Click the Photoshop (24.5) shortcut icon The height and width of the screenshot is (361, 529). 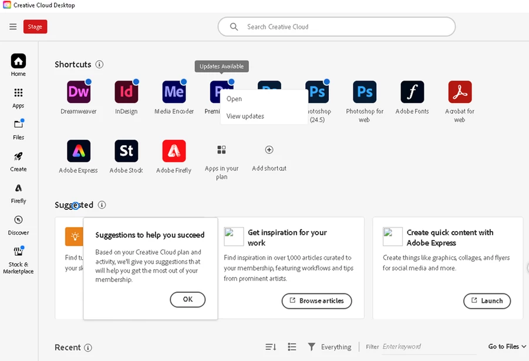coord(317,92)
